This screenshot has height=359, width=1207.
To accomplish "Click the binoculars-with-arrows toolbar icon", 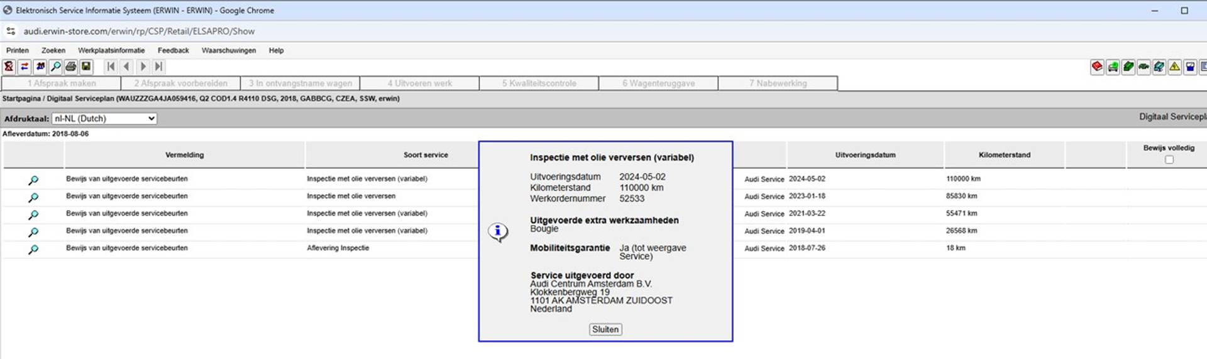I will pos(40,66).
